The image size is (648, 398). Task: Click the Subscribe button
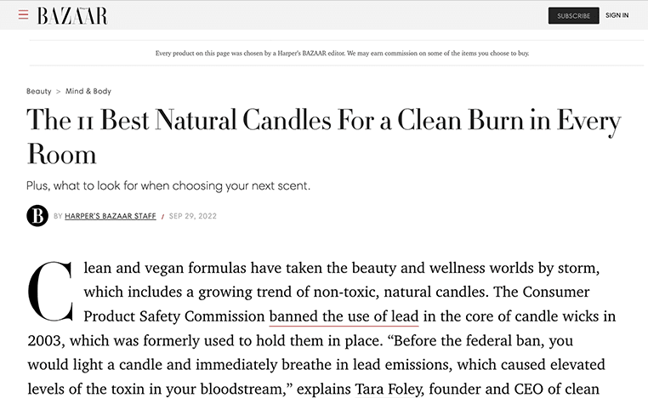[574, 15]
